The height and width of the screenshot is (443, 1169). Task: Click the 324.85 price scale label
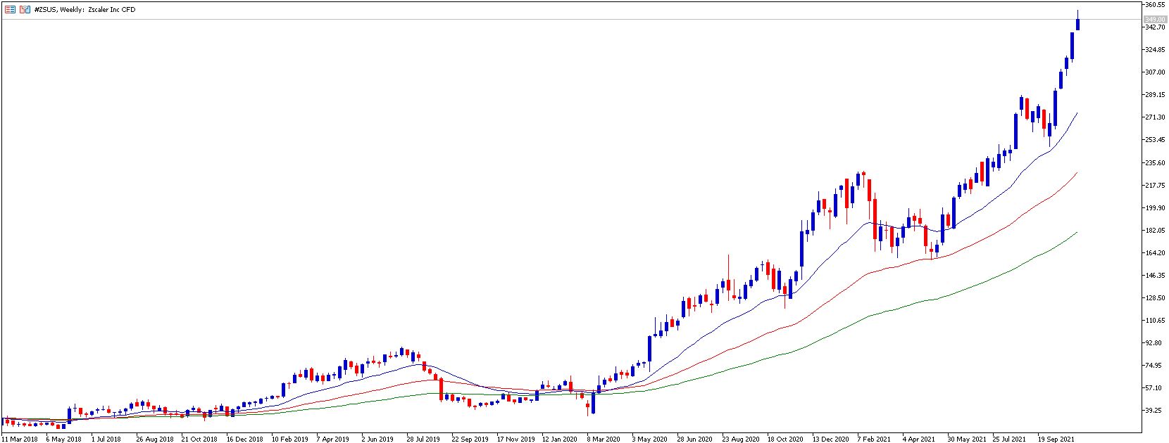1155,50
